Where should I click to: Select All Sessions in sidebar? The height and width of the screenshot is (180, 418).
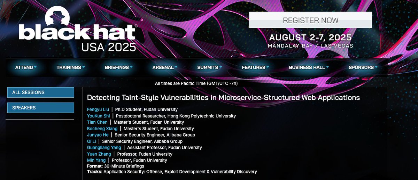41,92
